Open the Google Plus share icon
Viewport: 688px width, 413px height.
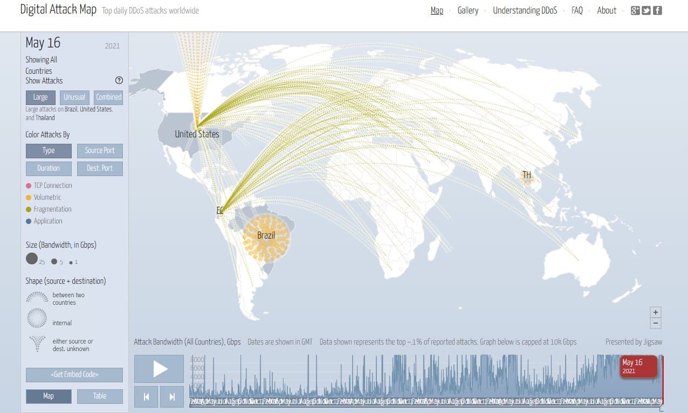[x=635, y=11]
